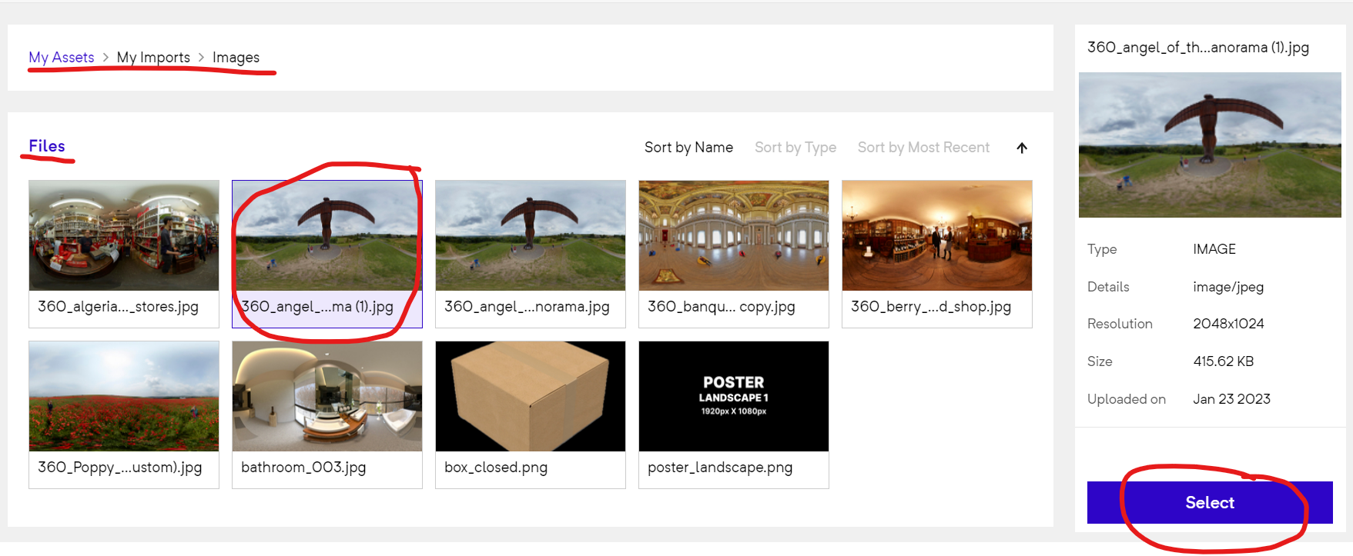Choose the 360_berry shop.jpg thumbnail
Image resolution: width=1353 pixels, height=556 pixels.
click(x=937, y=236)
